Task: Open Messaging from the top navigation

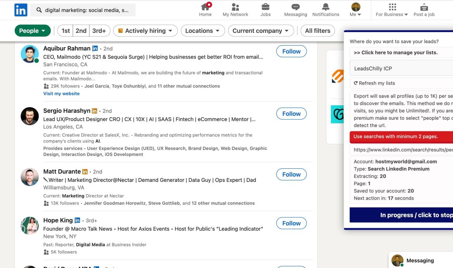Action: (295, 10)
